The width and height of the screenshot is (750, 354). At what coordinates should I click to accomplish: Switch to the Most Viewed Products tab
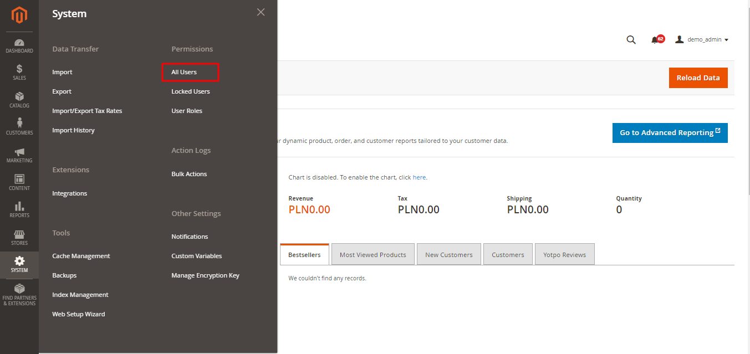point(373,254)
